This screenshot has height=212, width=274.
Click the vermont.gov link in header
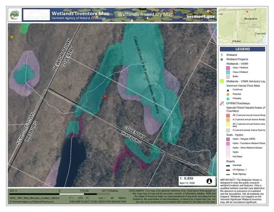[200, 17]
